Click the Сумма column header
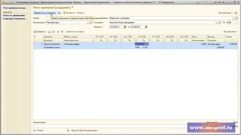 pyautogui.click(x=231, y=37)
